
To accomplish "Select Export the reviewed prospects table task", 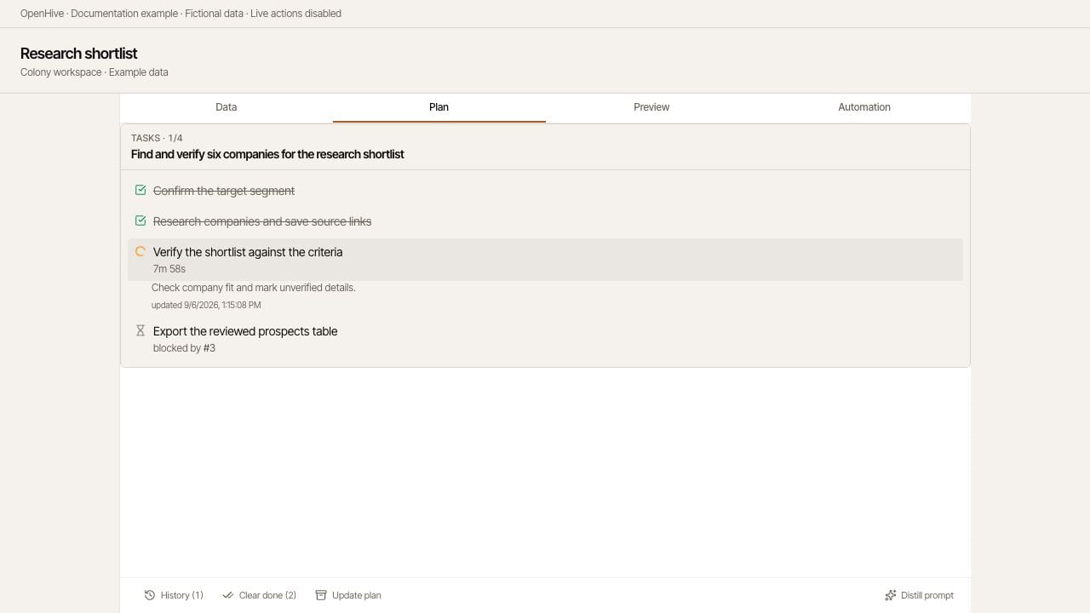I will (545, 339).
